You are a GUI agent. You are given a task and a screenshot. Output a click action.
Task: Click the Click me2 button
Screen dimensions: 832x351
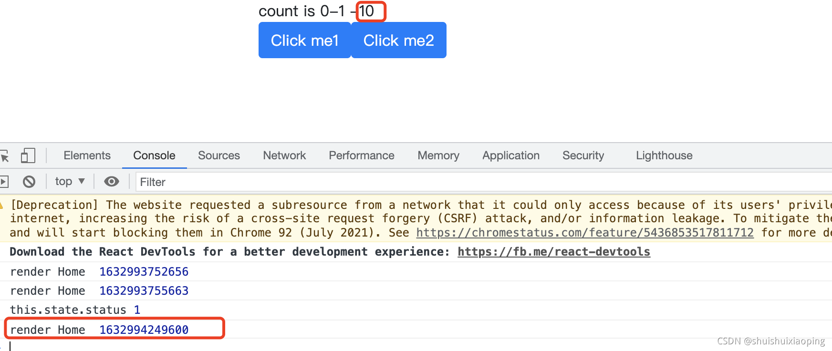(x=399, y=40)
